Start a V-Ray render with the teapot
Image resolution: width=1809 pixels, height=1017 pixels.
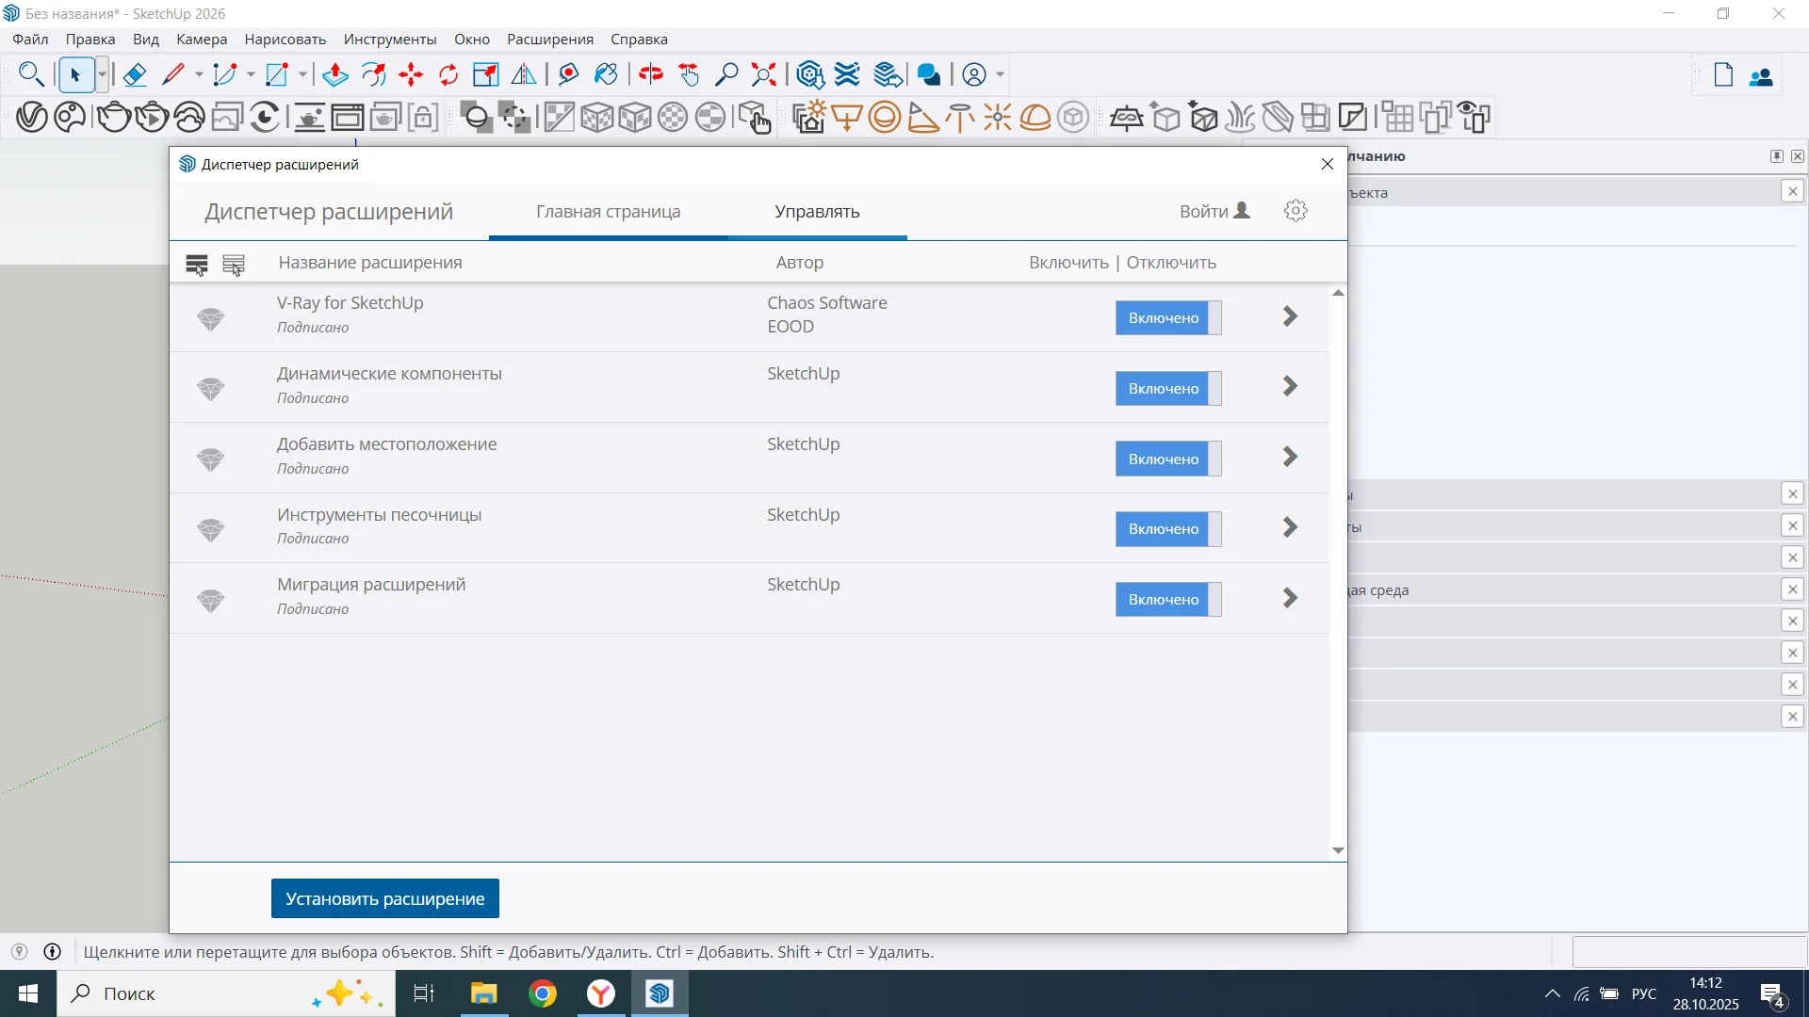(x=114, y=118)
